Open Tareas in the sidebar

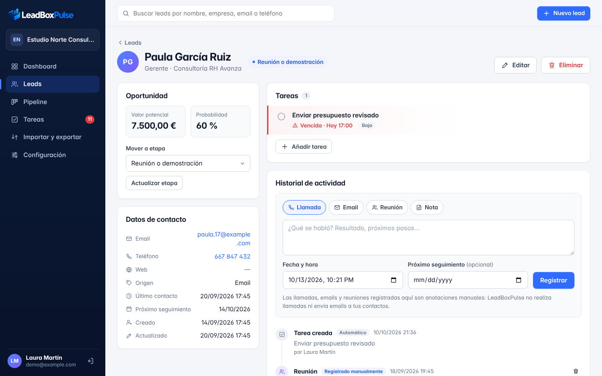tap(53, 119)
